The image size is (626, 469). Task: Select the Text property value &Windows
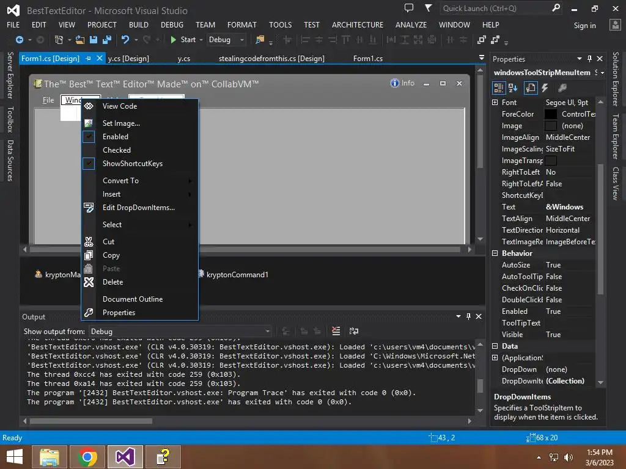tap(564, 207)
